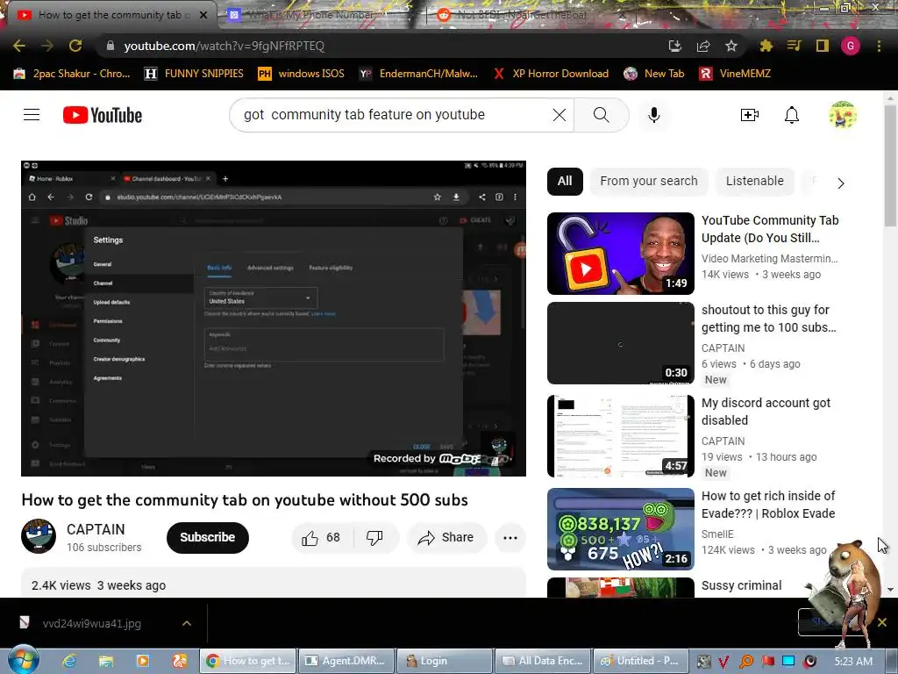This screenshot has height=674, width=898.
Task: Open VineMEMZ bookmark
Action: coord(736,74)
